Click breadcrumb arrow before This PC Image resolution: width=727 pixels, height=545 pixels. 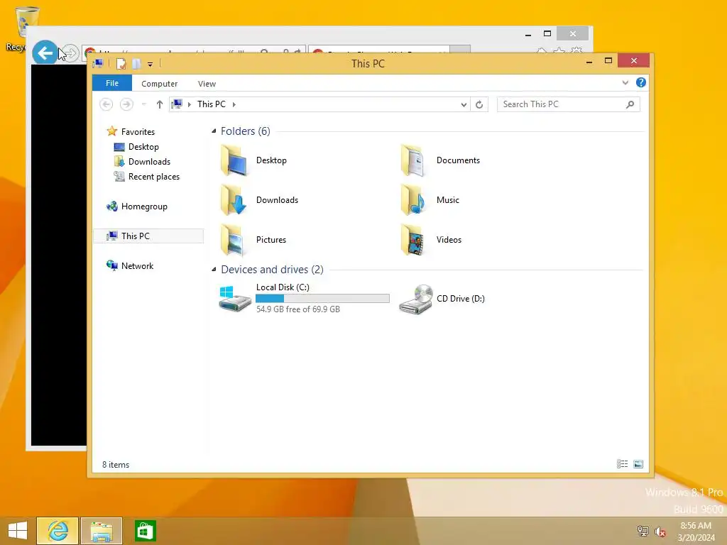(x=189, y=105)
